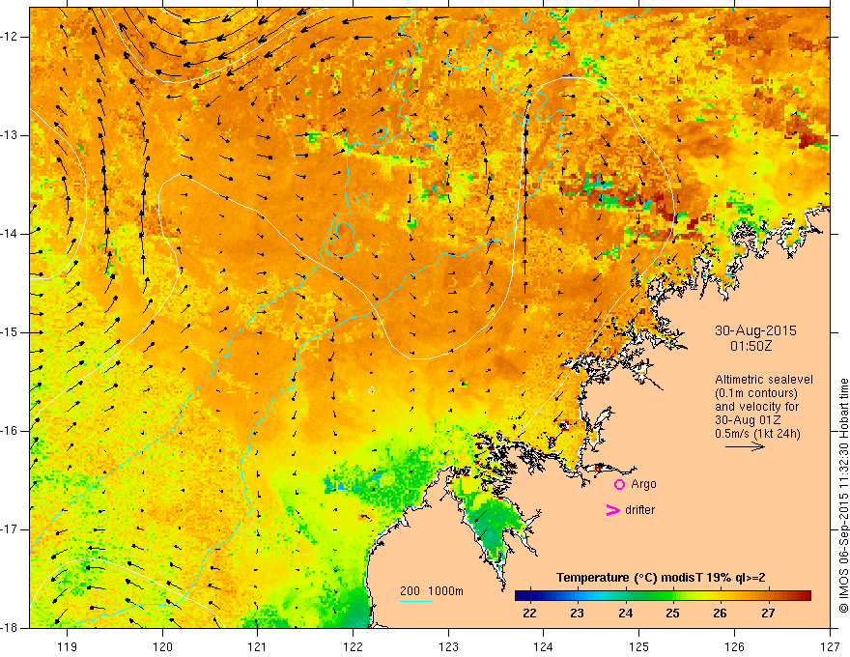The image size is (850, 657).
Task: Click the 0.5m/s velocity scale arrow
Action: (745, 446)
